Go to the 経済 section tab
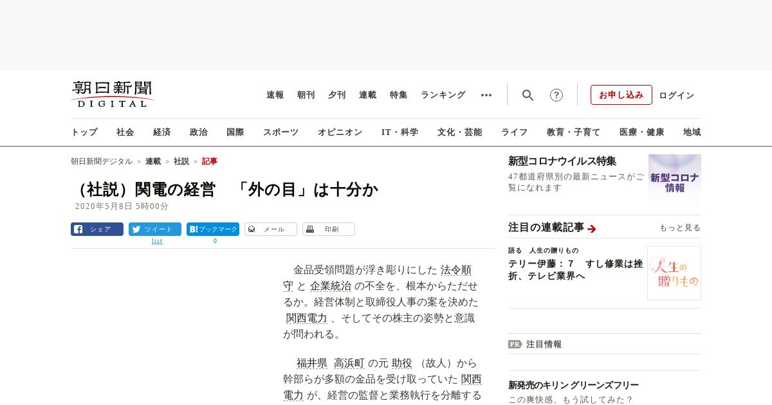This screenshot has width=772, height=405. [162, 132]
